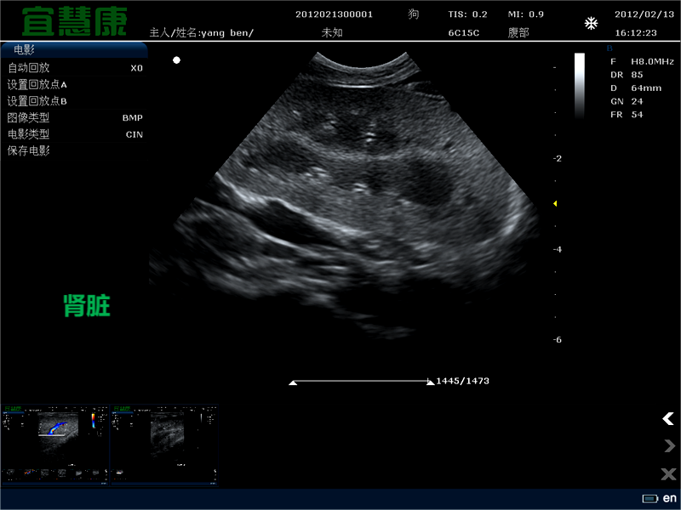This screenshot has height=510, width=681.
Task: Click the 'en' input language indicator
Action: [669, 498]
